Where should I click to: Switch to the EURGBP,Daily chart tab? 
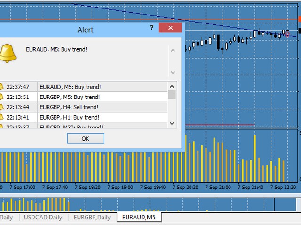point(92,217)
